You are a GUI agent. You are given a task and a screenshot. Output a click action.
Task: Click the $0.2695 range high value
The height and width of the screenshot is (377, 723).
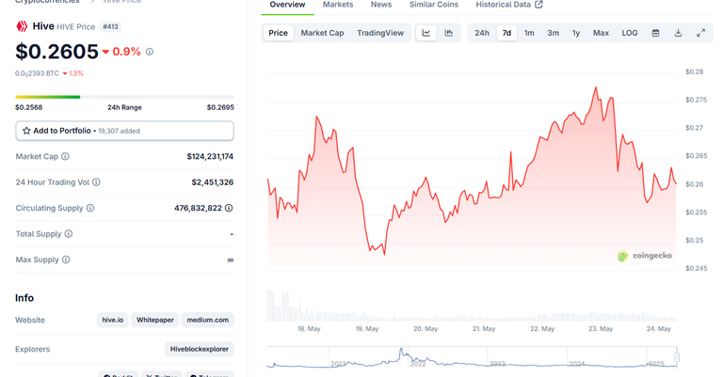point(220,107)
